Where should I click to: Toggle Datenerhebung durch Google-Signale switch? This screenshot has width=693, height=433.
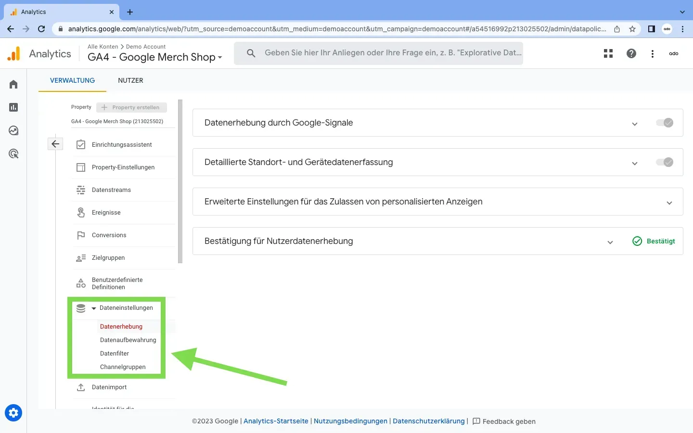tap(665, 123)
